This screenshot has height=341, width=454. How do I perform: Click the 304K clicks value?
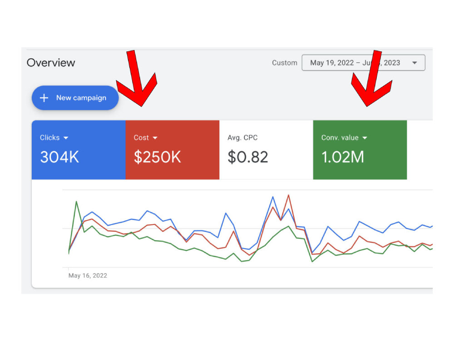[59, 157]
